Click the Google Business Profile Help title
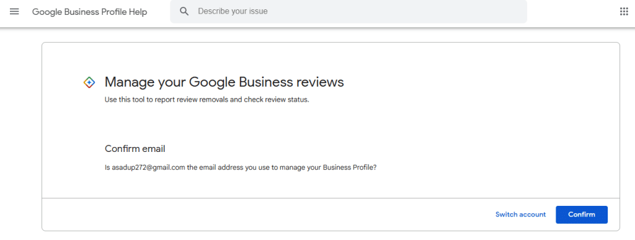635x240 pixels. click(89, 12)
